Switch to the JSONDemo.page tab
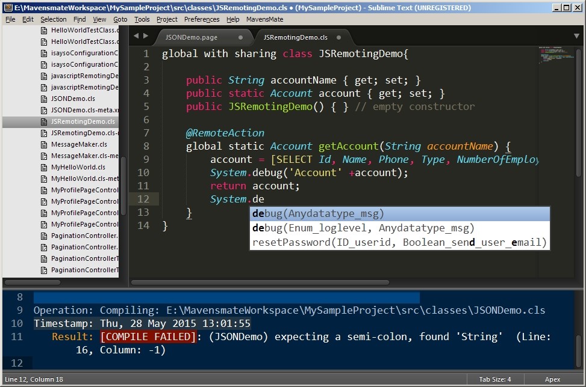This screenshot has height=387, width=586. (192, 37)
